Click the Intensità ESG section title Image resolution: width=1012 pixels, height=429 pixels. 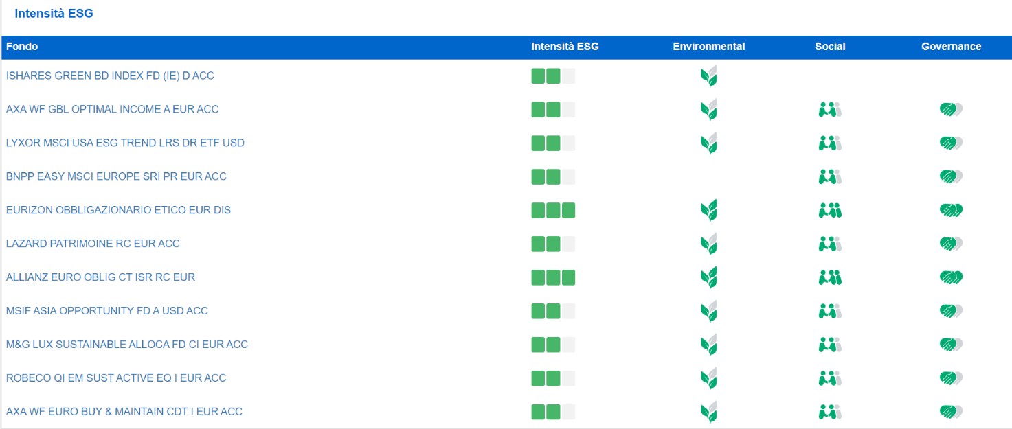pyautogui.click(x=54, y=14)
